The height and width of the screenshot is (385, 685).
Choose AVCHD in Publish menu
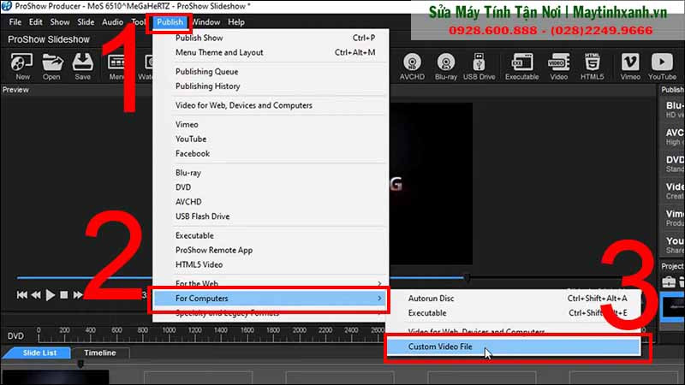(x=271, y=202)
